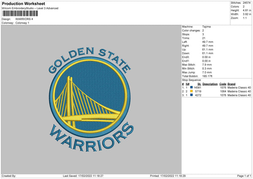Click the 'Min Stitch:' value '0.3 mm'
253x179 pixels.
coord(207,68)
